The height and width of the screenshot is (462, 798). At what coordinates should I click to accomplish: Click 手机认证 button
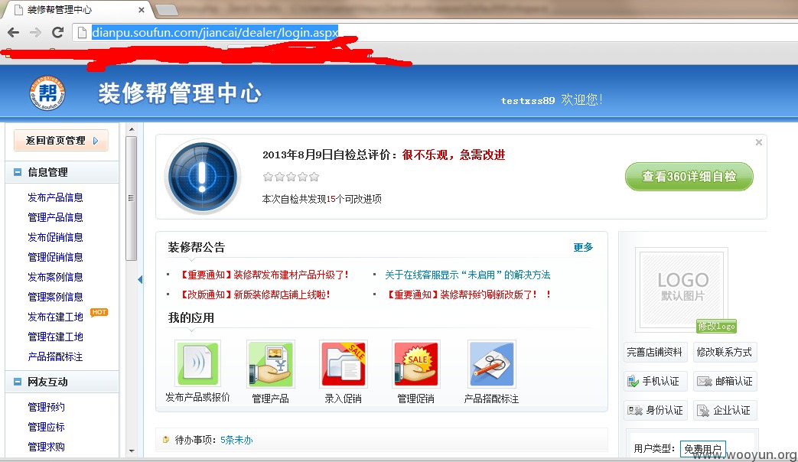[655, 381]
